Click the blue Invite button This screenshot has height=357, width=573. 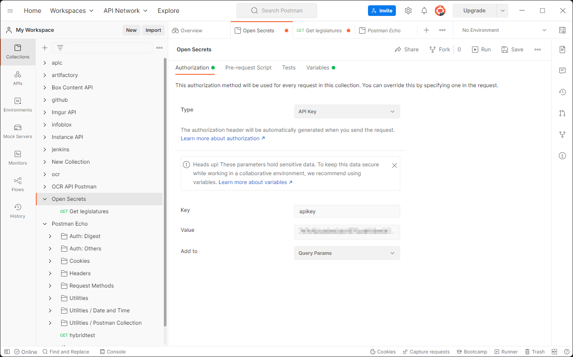tap(382, 10)
